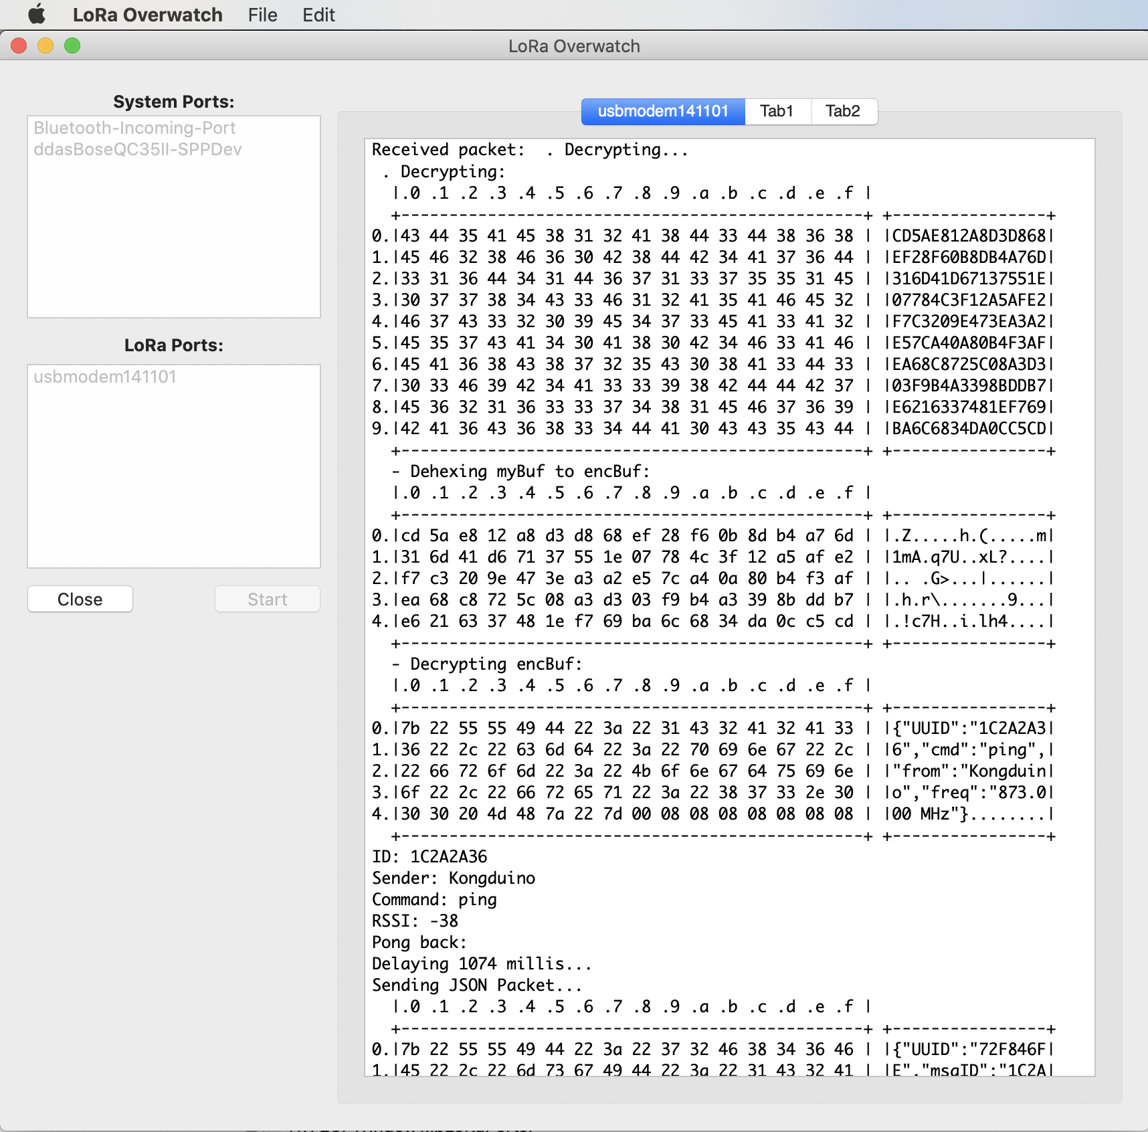The width and height of the screenshot is (1148, 1132).
Task: Minimize the window with the yellow button
Action: (x=45, y=45)
